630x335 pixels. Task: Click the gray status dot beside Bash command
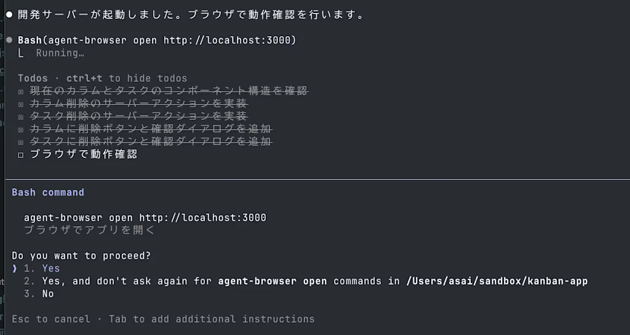[9, 40]
